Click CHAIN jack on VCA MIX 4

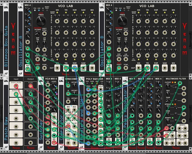click(48, 142)
